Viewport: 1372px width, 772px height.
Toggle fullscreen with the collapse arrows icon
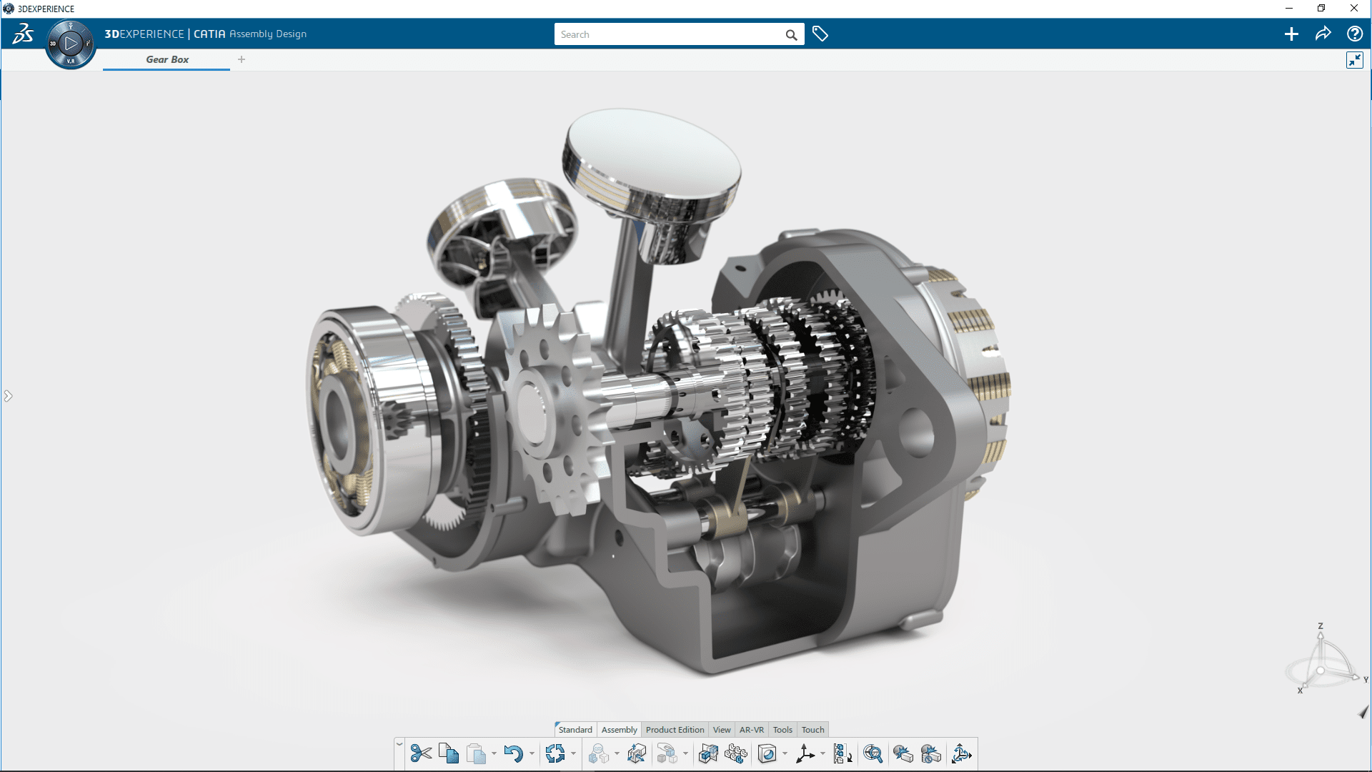point(1354,60)
